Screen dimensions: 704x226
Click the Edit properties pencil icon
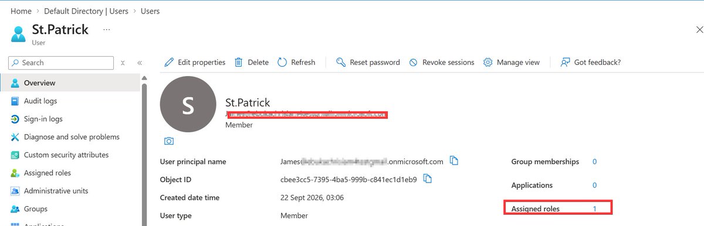(x=169, y=62)
